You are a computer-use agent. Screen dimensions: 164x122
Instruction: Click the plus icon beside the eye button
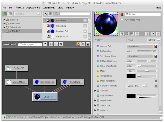tap(10, 14)
